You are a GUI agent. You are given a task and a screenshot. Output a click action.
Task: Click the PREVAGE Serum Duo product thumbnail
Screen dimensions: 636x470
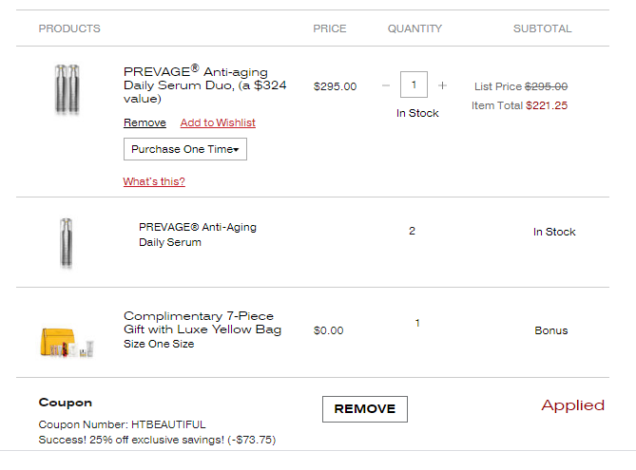click(67, 89)
